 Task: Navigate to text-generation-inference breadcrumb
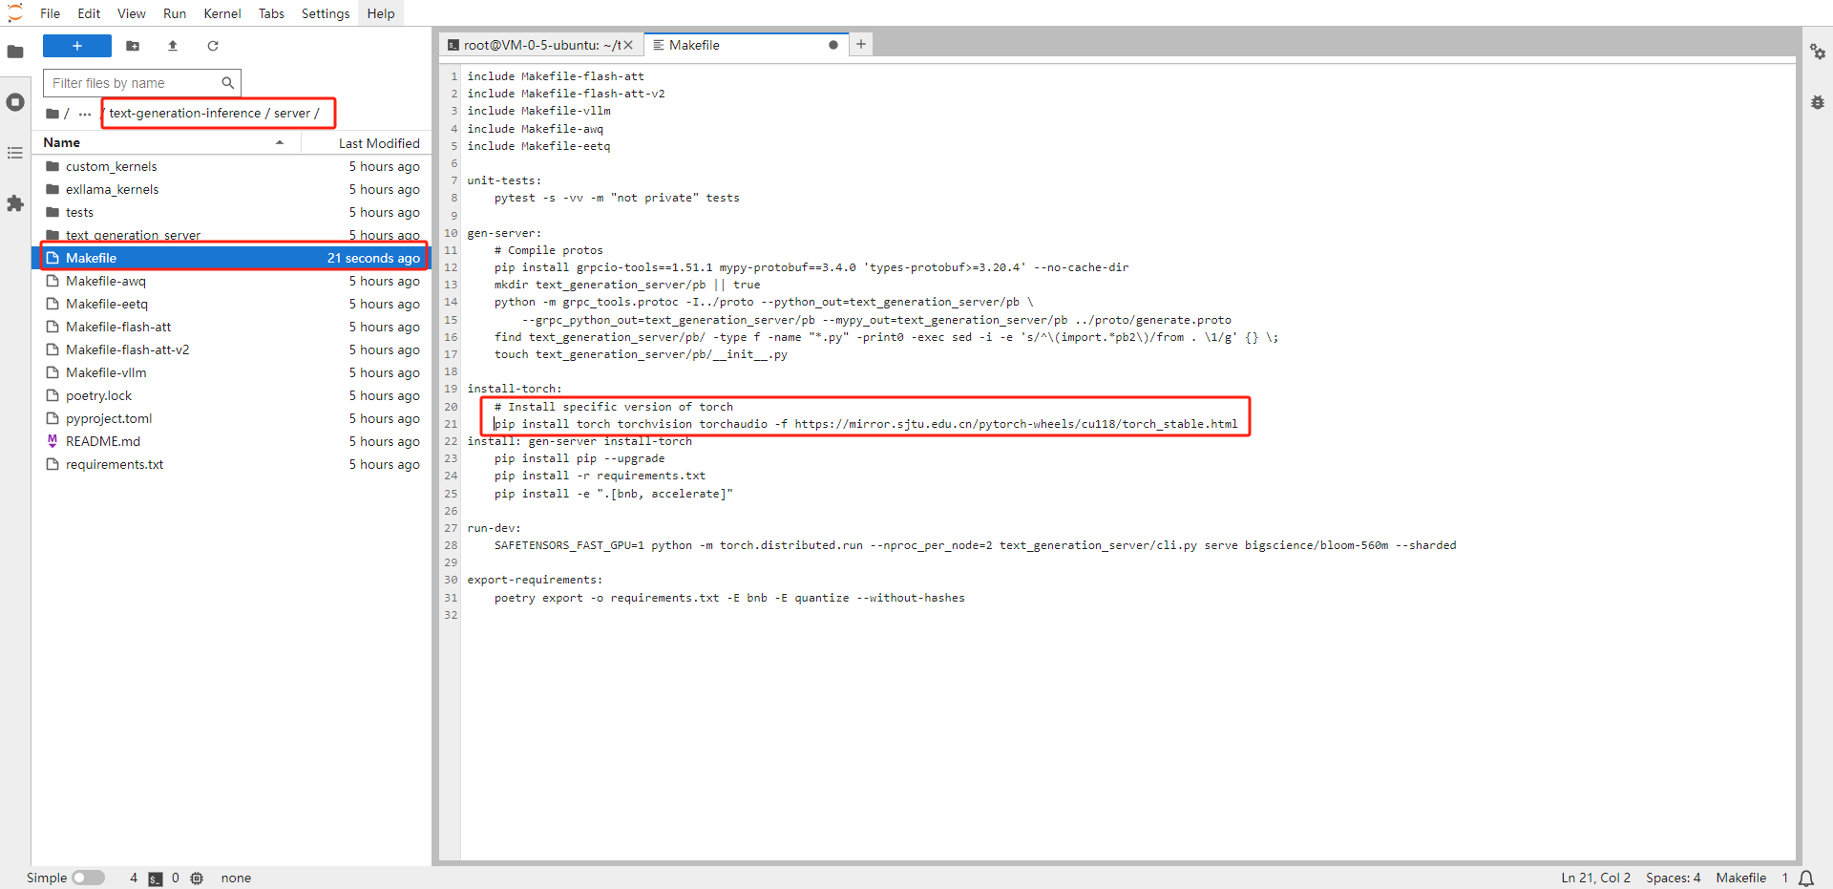[184, 113]
